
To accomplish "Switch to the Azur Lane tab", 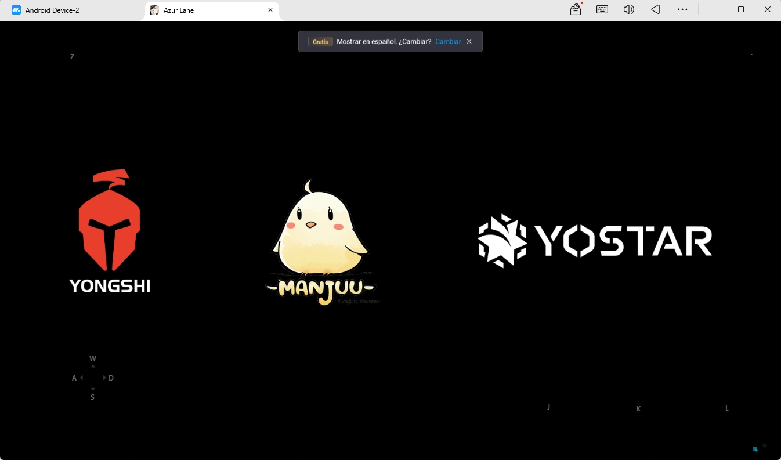I will (212, 10).
